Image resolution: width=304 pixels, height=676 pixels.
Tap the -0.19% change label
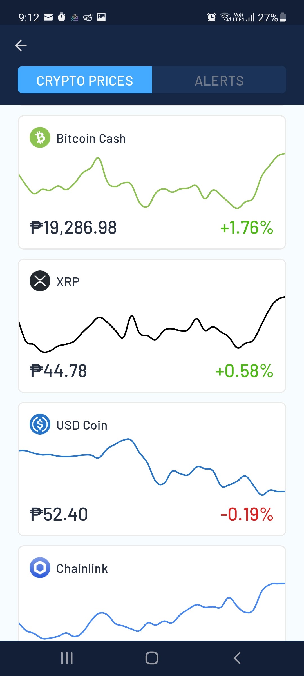(247, 514)
